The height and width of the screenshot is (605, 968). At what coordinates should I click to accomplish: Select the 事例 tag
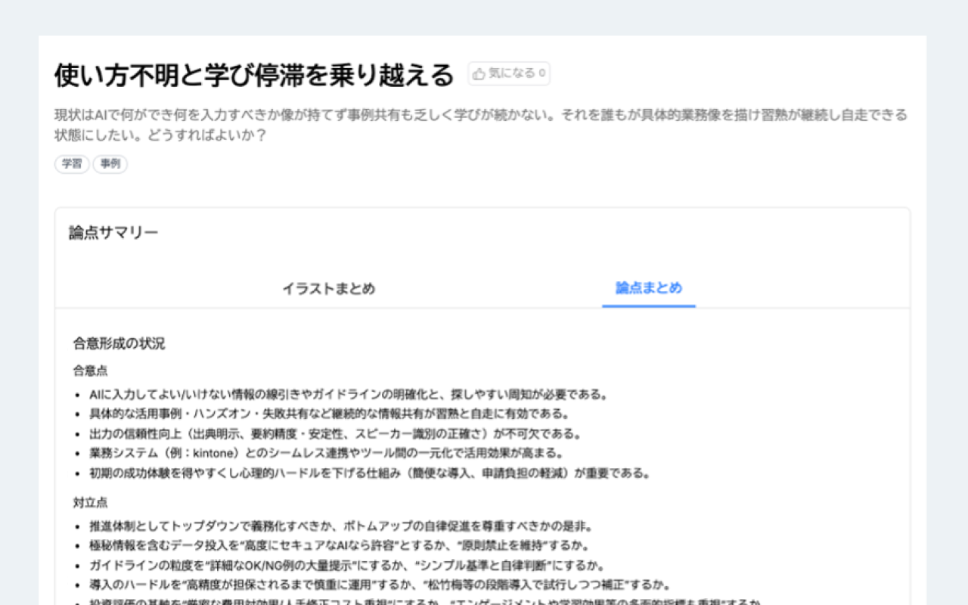click(110, 164)
